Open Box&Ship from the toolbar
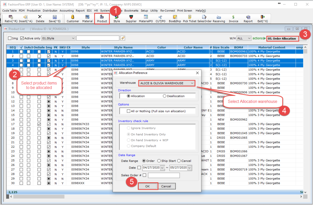This screenshot has width=313, height=205. click(175, 19)
